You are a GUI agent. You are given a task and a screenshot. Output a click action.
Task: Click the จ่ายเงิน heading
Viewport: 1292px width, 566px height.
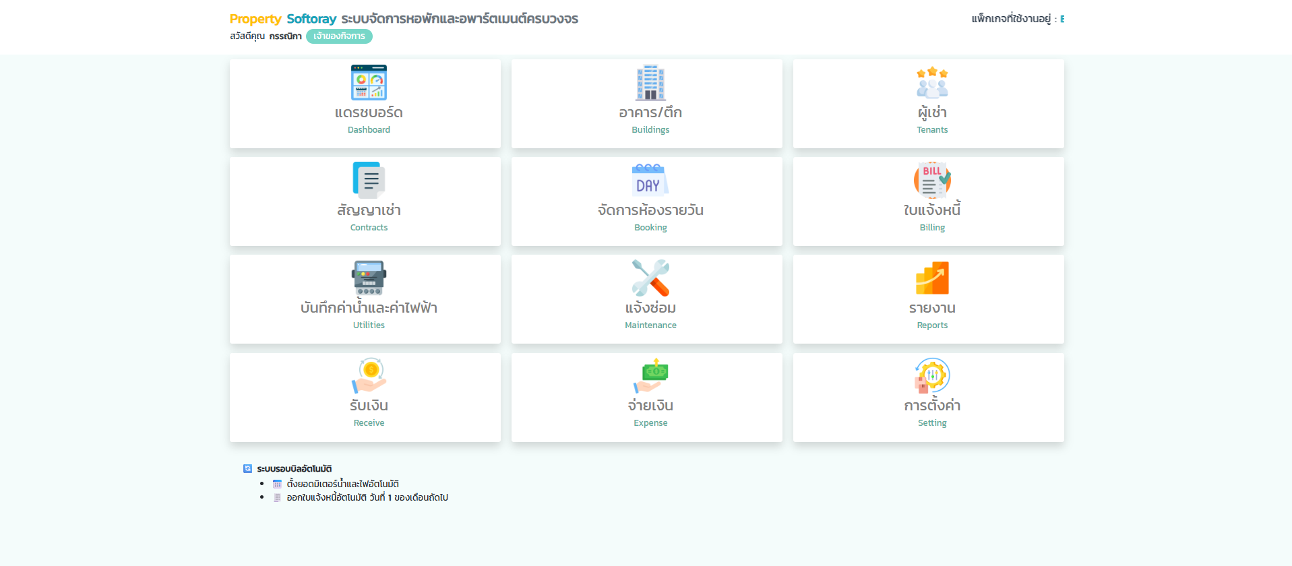650,406
